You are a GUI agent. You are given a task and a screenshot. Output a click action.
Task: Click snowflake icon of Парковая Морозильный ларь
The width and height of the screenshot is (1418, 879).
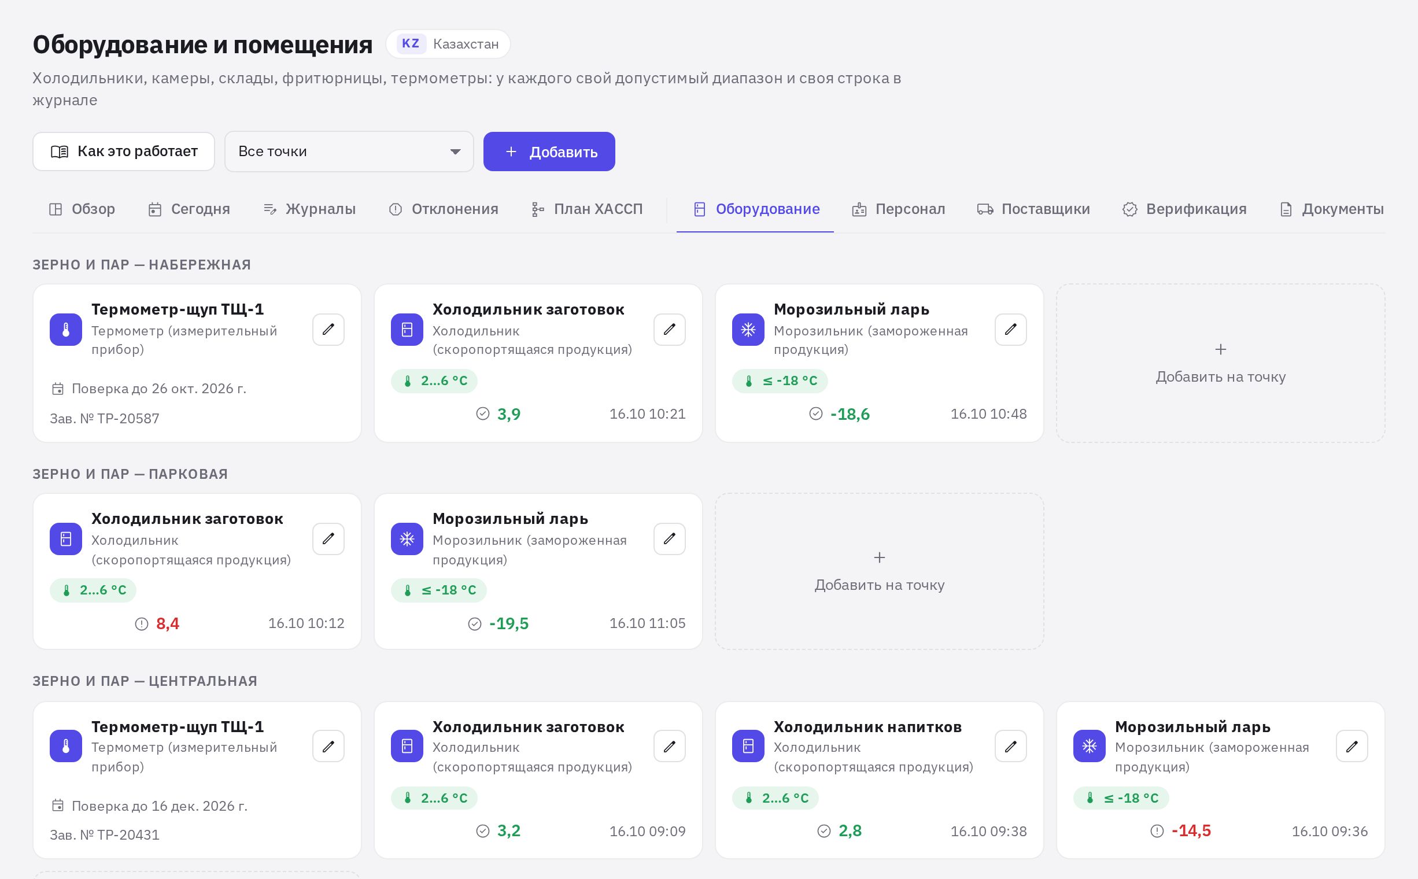coord(407,539)
